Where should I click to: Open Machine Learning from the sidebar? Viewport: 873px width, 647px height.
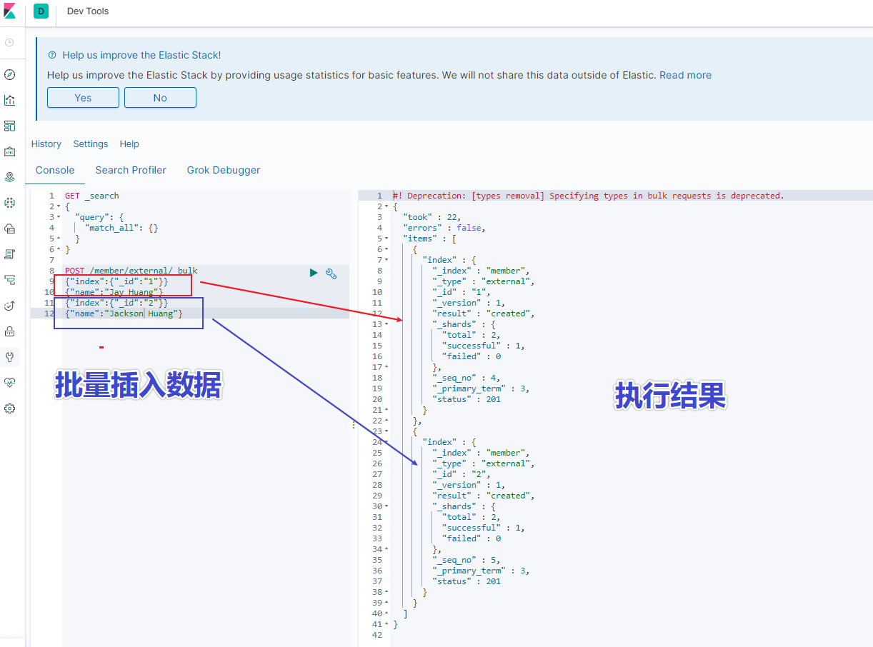click(x=9, y=203)
